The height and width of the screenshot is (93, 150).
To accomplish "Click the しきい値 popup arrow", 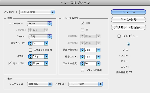I will click(46, 30).
